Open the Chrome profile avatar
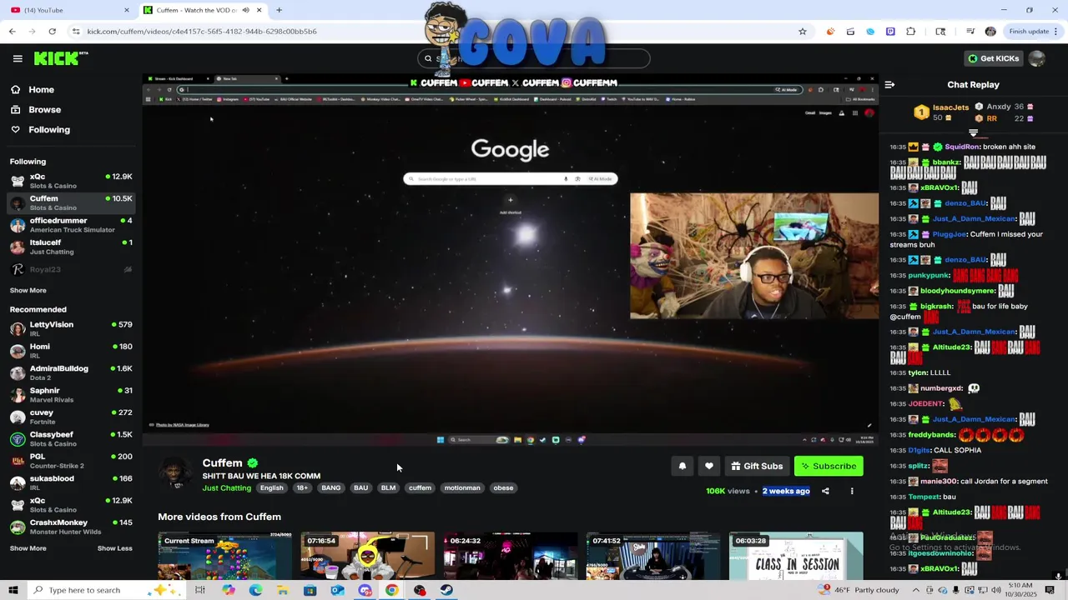Image resolution: width=1068 pixels, height=600 pixels. click(x=990, y=32)
